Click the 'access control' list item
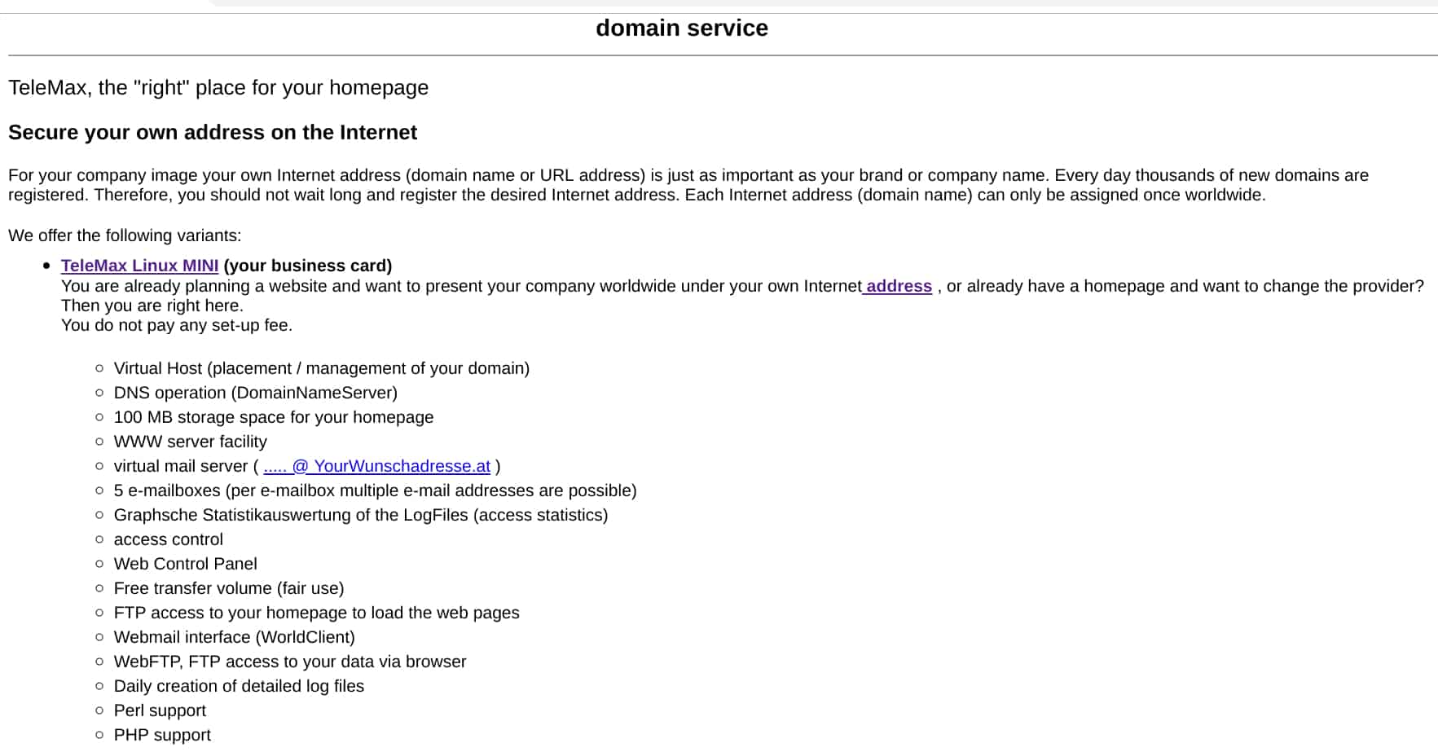 point(169,539)
